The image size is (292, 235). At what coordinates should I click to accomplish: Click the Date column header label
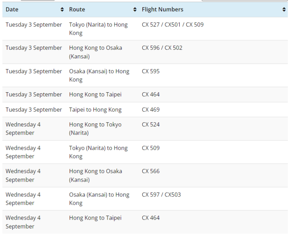[x=12, y=10]
